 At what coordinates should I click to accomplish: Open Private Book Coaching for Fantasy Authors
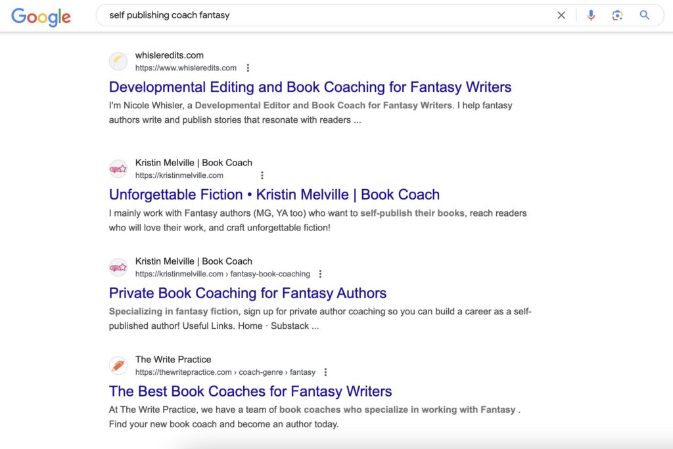click(248, 293)
